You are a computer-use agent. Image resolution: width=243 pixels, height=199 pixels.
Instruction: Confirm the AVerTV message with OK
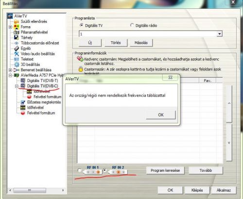161,115
